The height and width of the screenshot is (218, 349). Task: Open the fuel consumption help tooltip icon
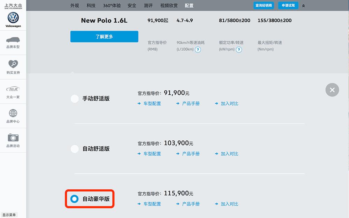coord(198,50)
